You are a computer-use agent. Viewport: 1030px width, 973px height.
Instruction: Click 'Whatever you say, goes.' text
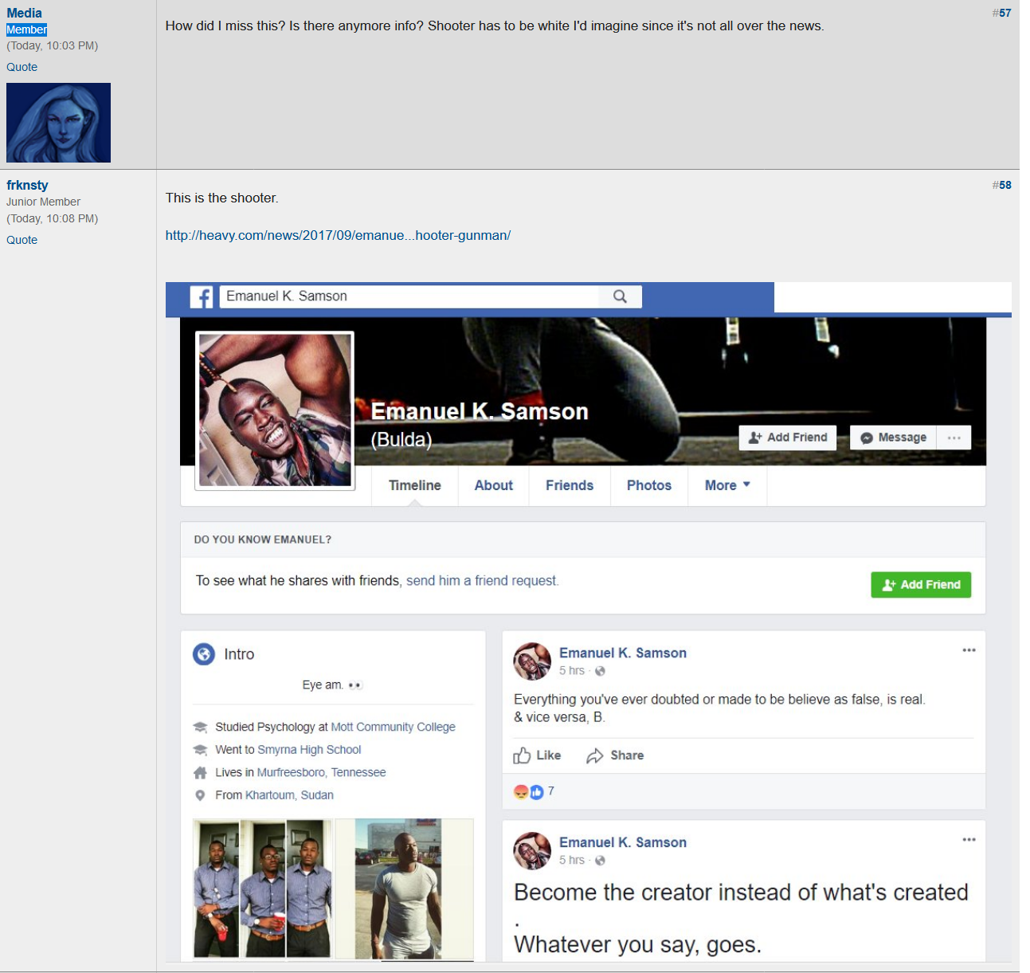point(637,944)
